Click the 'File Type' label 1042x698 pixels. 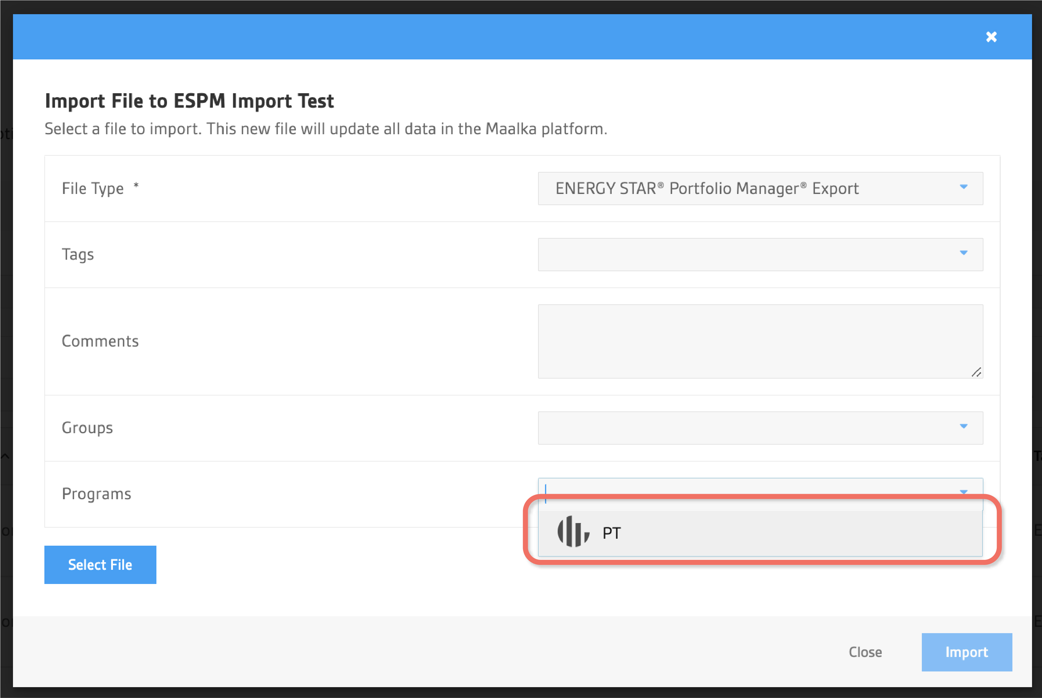93,189
